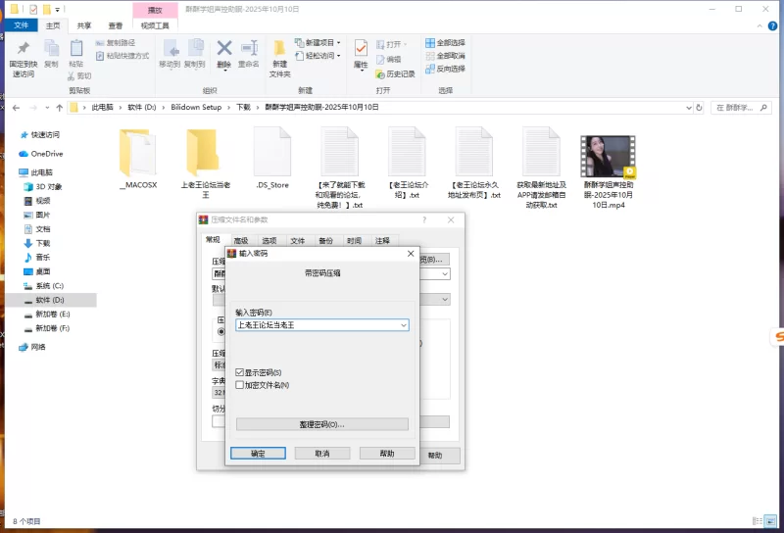
Task: Open the 共享 ribbon tab
Action: (85, 26)
